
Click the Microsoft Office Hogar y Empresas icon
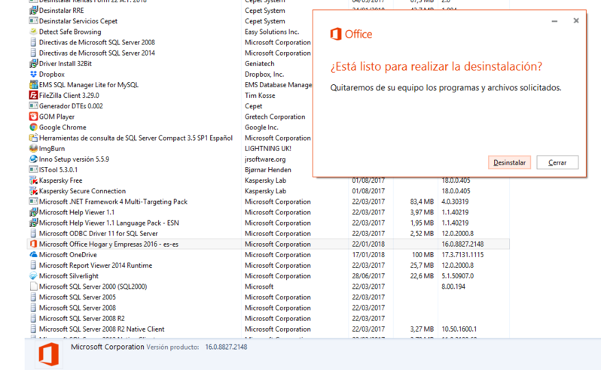33,244
